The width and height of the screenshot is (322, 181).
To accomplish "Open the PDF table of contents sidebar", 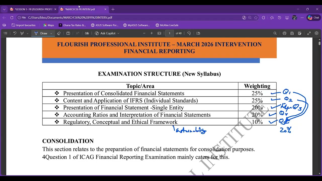I will click(5, 33).
